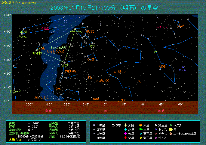Click the ミラ star label

[x=155, y=52]
